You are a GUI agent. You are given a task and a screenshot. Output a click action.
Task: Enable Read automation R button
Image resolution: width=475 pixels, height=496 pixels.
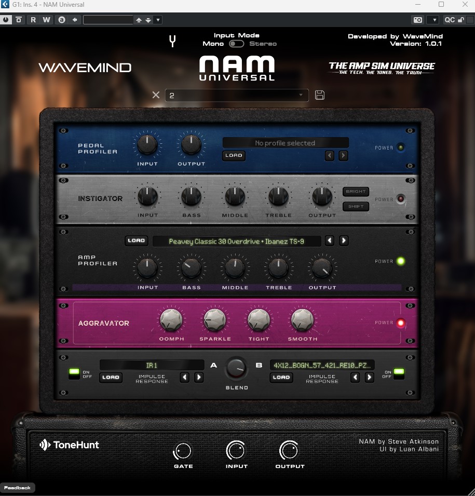(x=33, y=20)
